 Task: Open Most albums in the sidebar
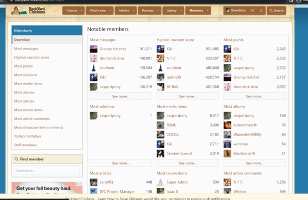pyautogui.click(x=24, y=92)
